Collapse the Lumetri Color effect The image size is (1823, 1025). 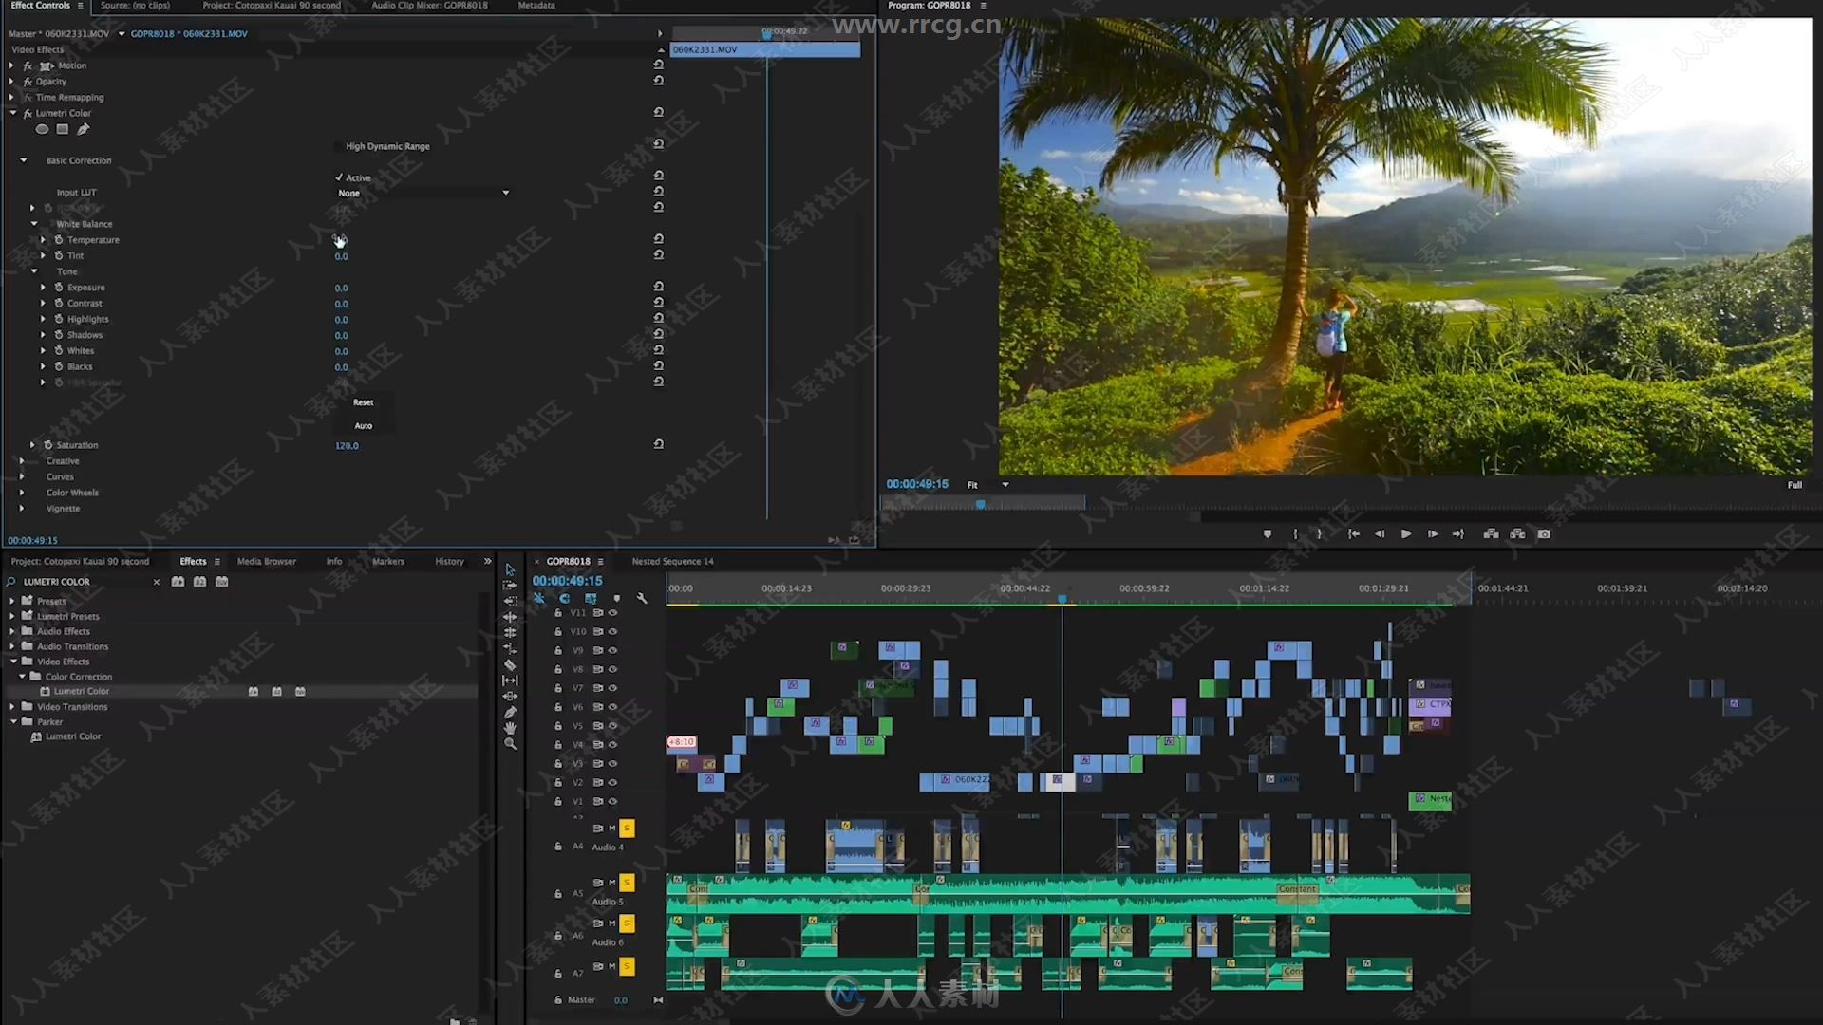click(13, 113)
